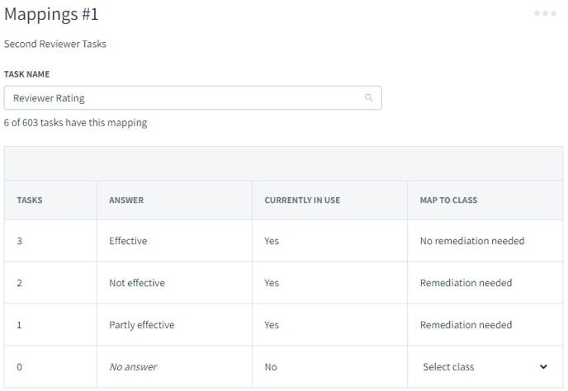Click task count 3 in Effective row
The image size is (568, 391).
click(20, 241)
